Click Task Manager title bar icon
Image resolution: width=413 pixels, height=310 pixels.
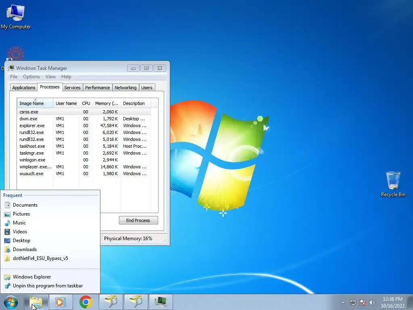coord(11,68)
